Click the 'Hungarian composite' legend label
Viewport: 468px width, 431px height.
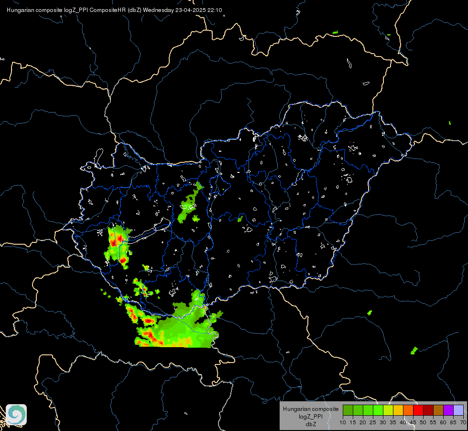[x=311, y=409]
